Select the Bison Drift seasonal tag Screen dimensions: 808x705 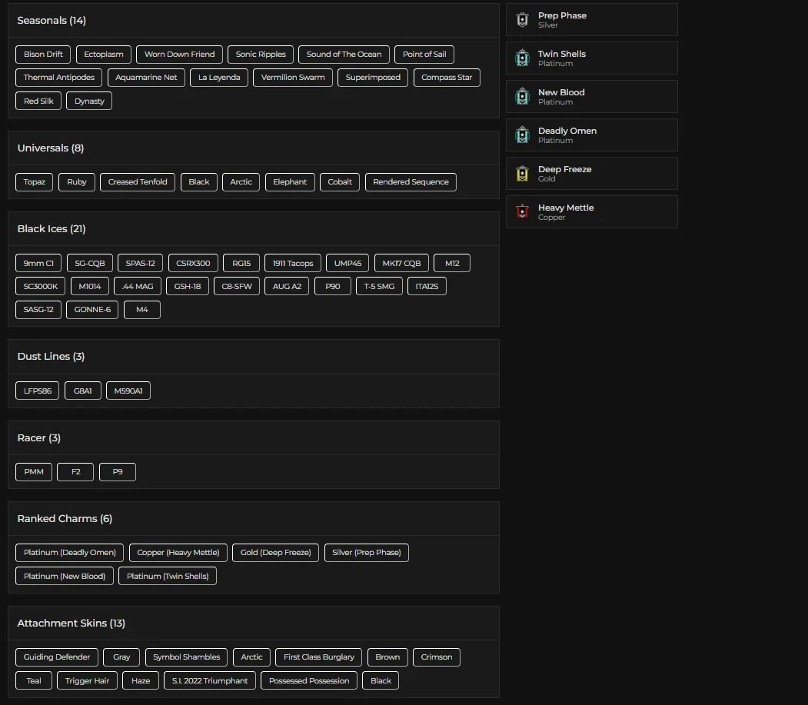point(43,55)
